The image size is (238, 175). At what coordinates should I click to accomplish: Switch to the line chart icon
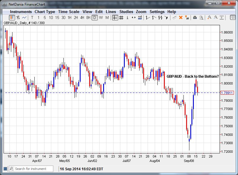[x=24, y=18]
